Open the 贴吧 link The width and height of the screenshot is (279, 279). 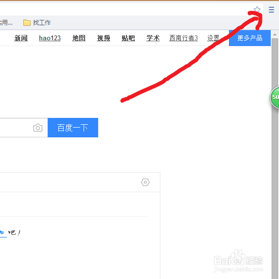128,38
